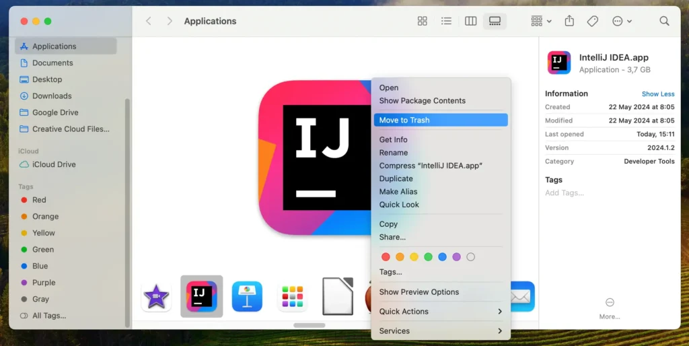Click Show Less link in Information
Image resolution: width=689 pixels, height=346 pixels.
coord(658,94)
